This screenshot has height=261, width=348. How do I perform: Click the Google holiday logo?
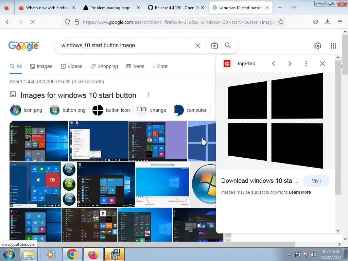click(x=24, y=46)
